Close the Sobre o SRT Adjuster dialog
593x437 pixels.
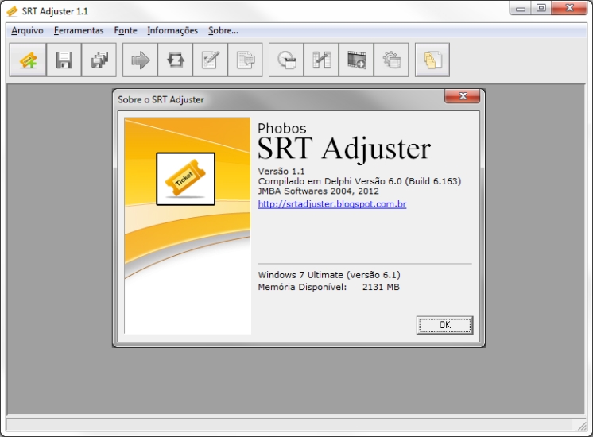(462, 96)
